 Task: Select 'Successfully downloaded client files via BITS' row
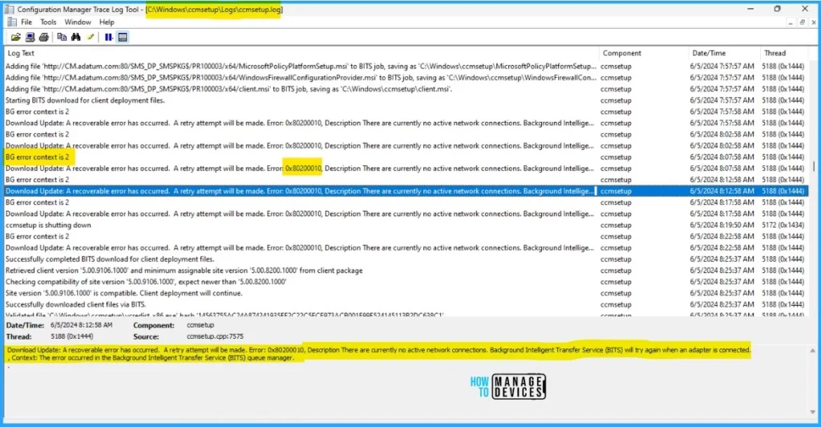406,304
